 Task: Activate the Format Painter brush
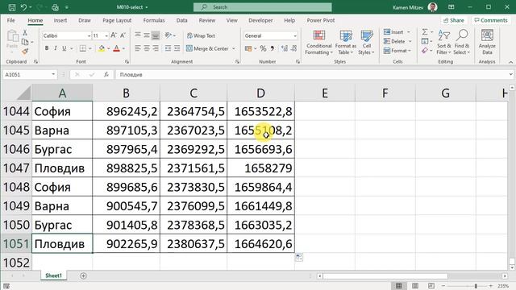point(25,52)
